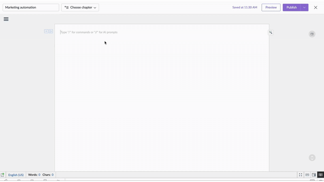Click the Publish button
This screenshot has height=182, width=324.
point(292,7)
